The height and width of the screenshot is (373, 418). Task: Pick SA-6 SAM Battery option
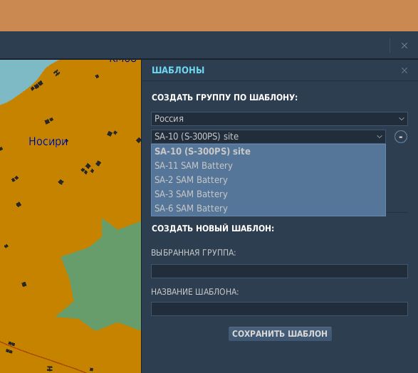tap(268, 208)
